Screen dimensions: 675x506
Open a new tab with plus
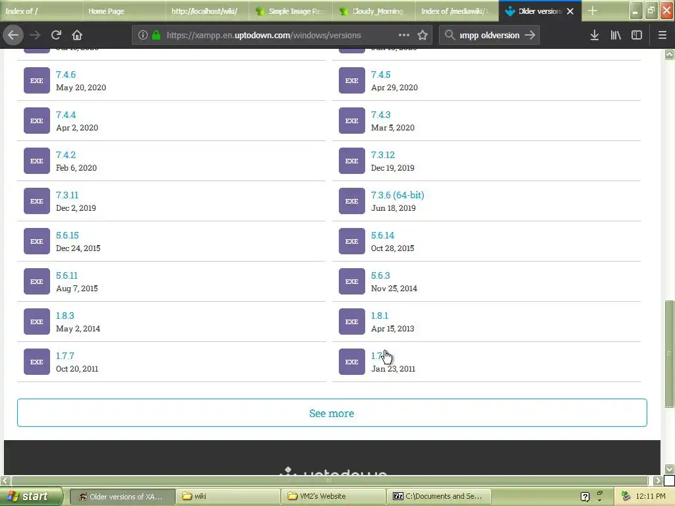[x=593, y=11]
